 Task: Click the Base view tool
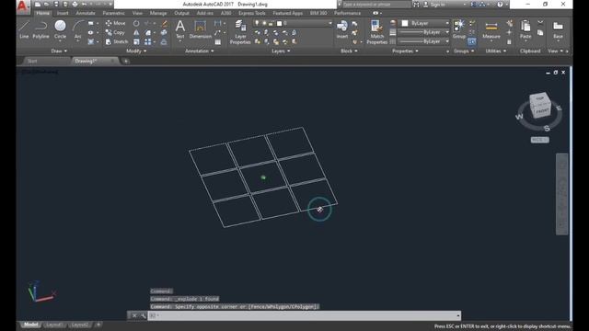tap(558, 29)
